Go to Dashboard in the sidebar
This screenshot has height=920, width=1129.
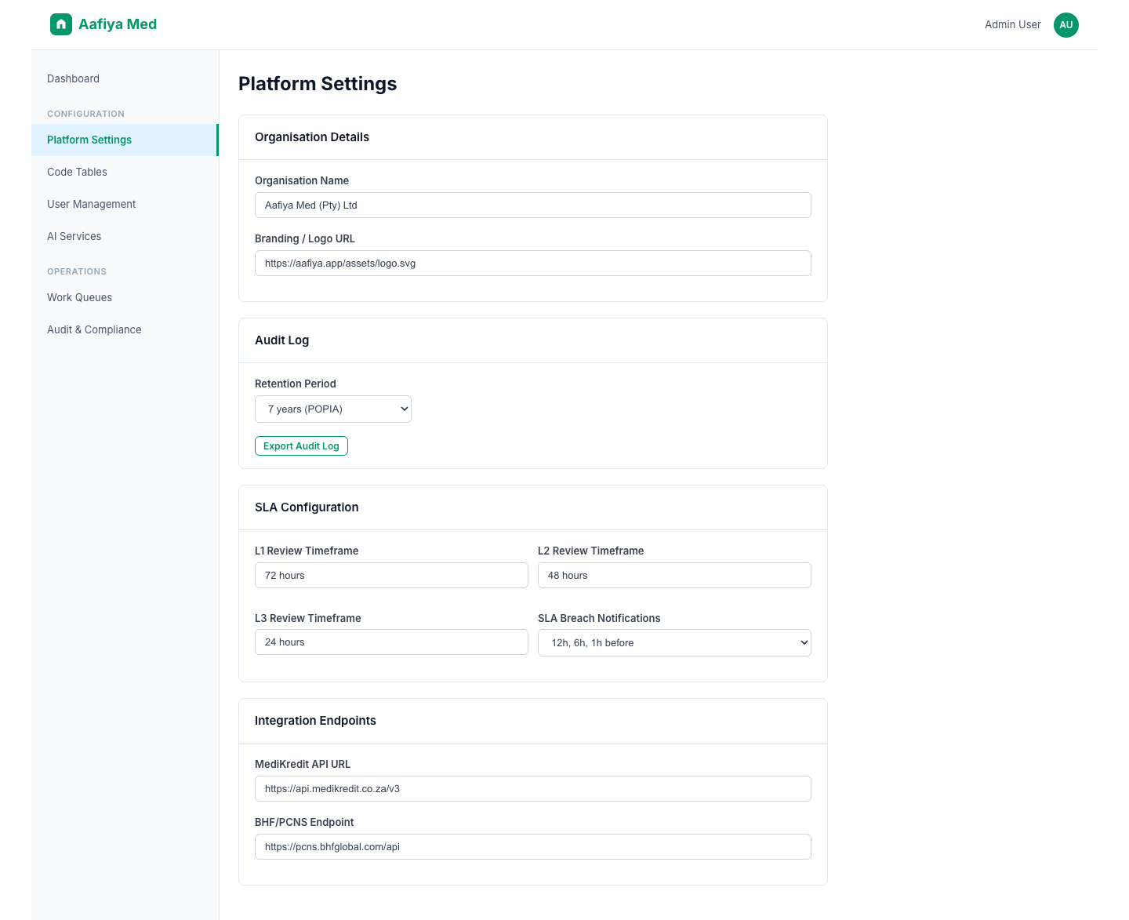(x=125, y=78)
